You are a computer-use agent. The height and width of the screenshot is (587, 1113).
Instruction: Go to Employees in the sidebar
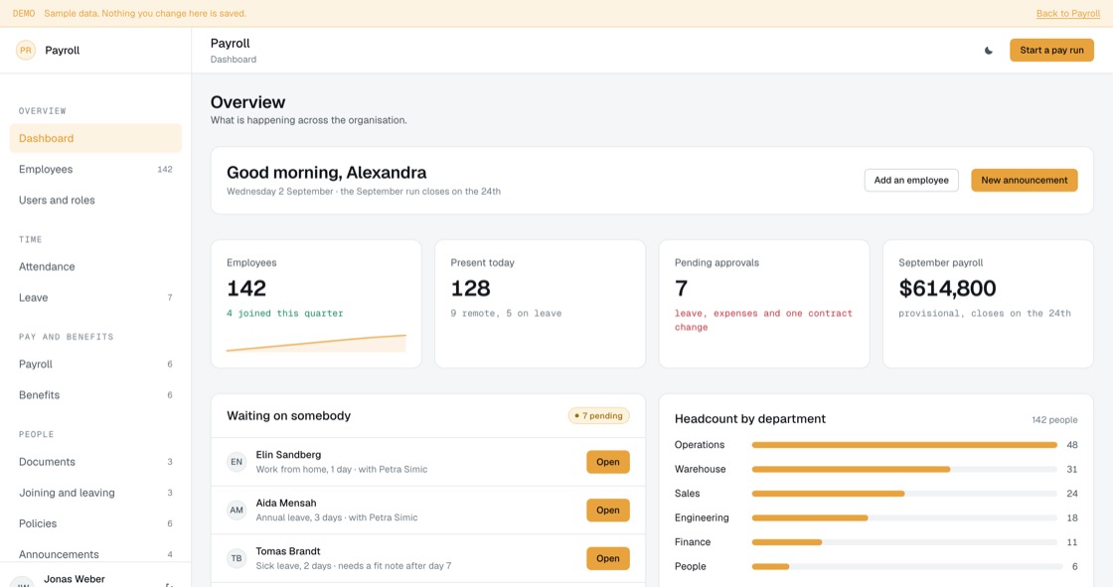coord(95,169)
